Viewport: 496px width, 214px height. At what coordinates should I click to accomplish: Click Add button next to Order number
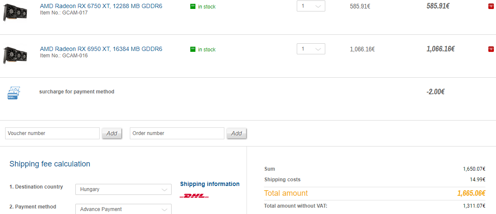236,133
